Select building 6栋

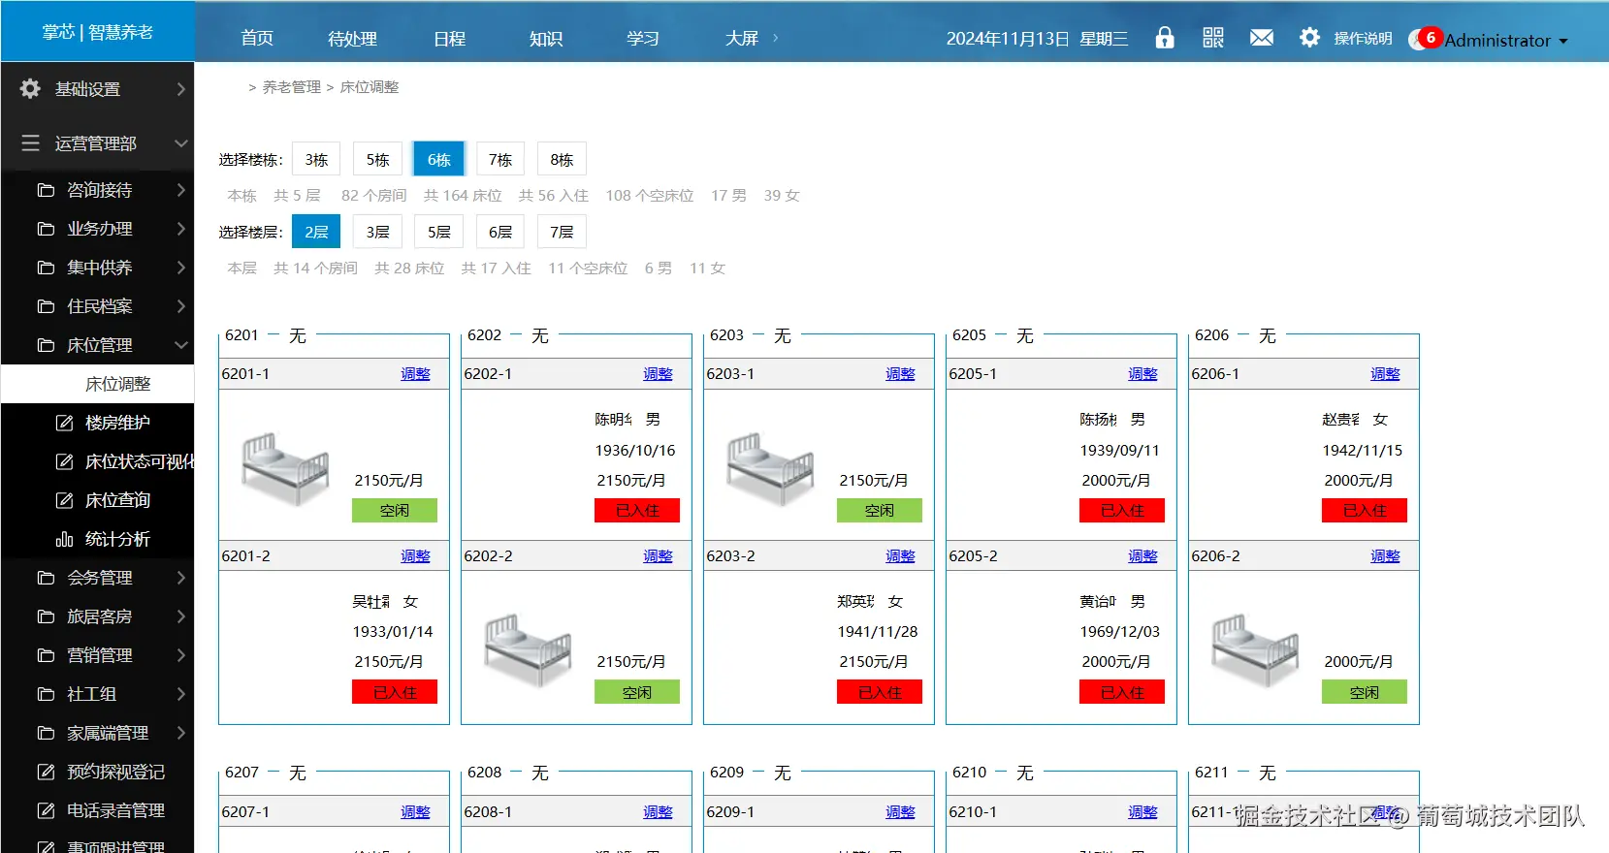[438, 159]
